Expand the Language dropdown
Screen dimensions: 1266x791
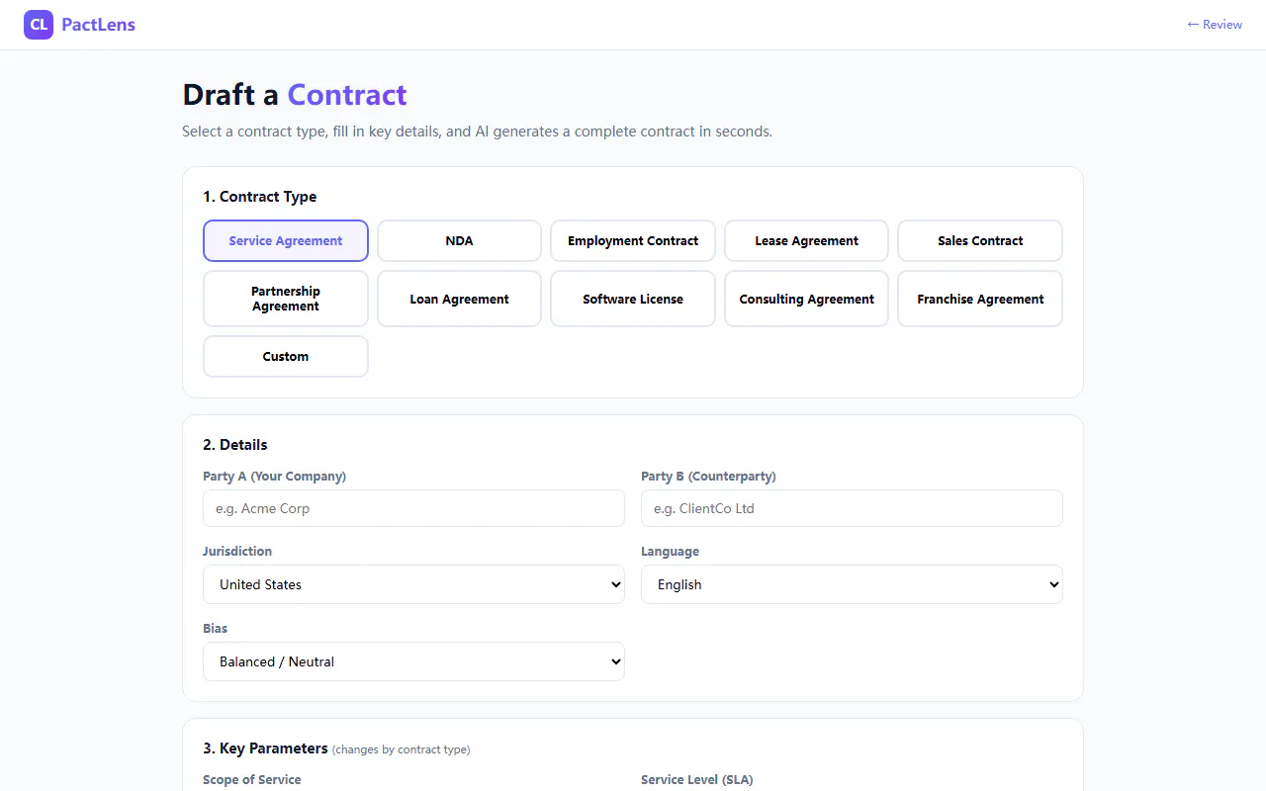852,584
